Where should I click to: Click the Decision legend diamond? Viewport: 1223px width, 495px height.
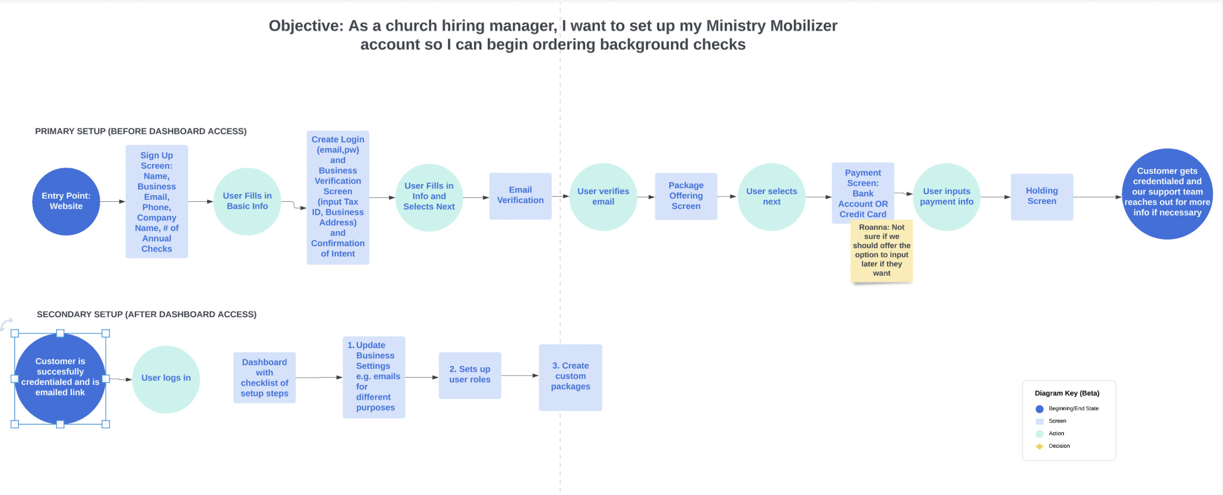pyautogui.click(x=1039, y=446)
